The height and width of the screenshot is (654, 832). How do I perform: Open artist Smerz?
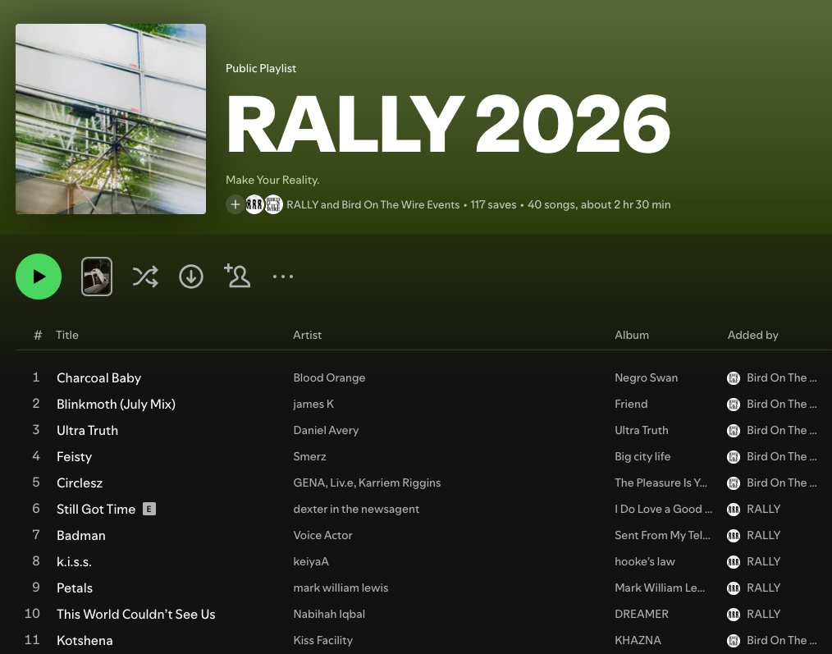pos(310,456)
